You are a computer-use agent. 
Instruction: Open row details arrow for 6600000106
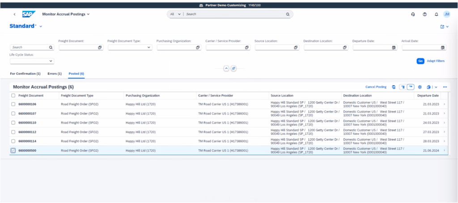(x=444, y=104)
